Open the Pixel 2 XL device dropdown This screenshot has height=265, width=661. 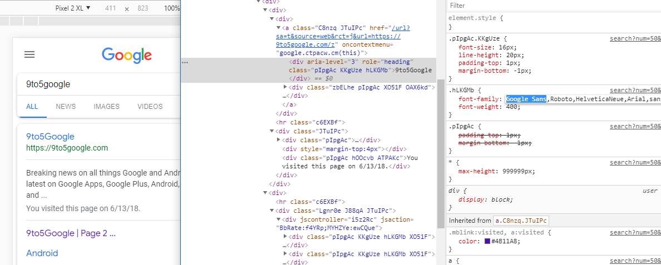point(72,8)
